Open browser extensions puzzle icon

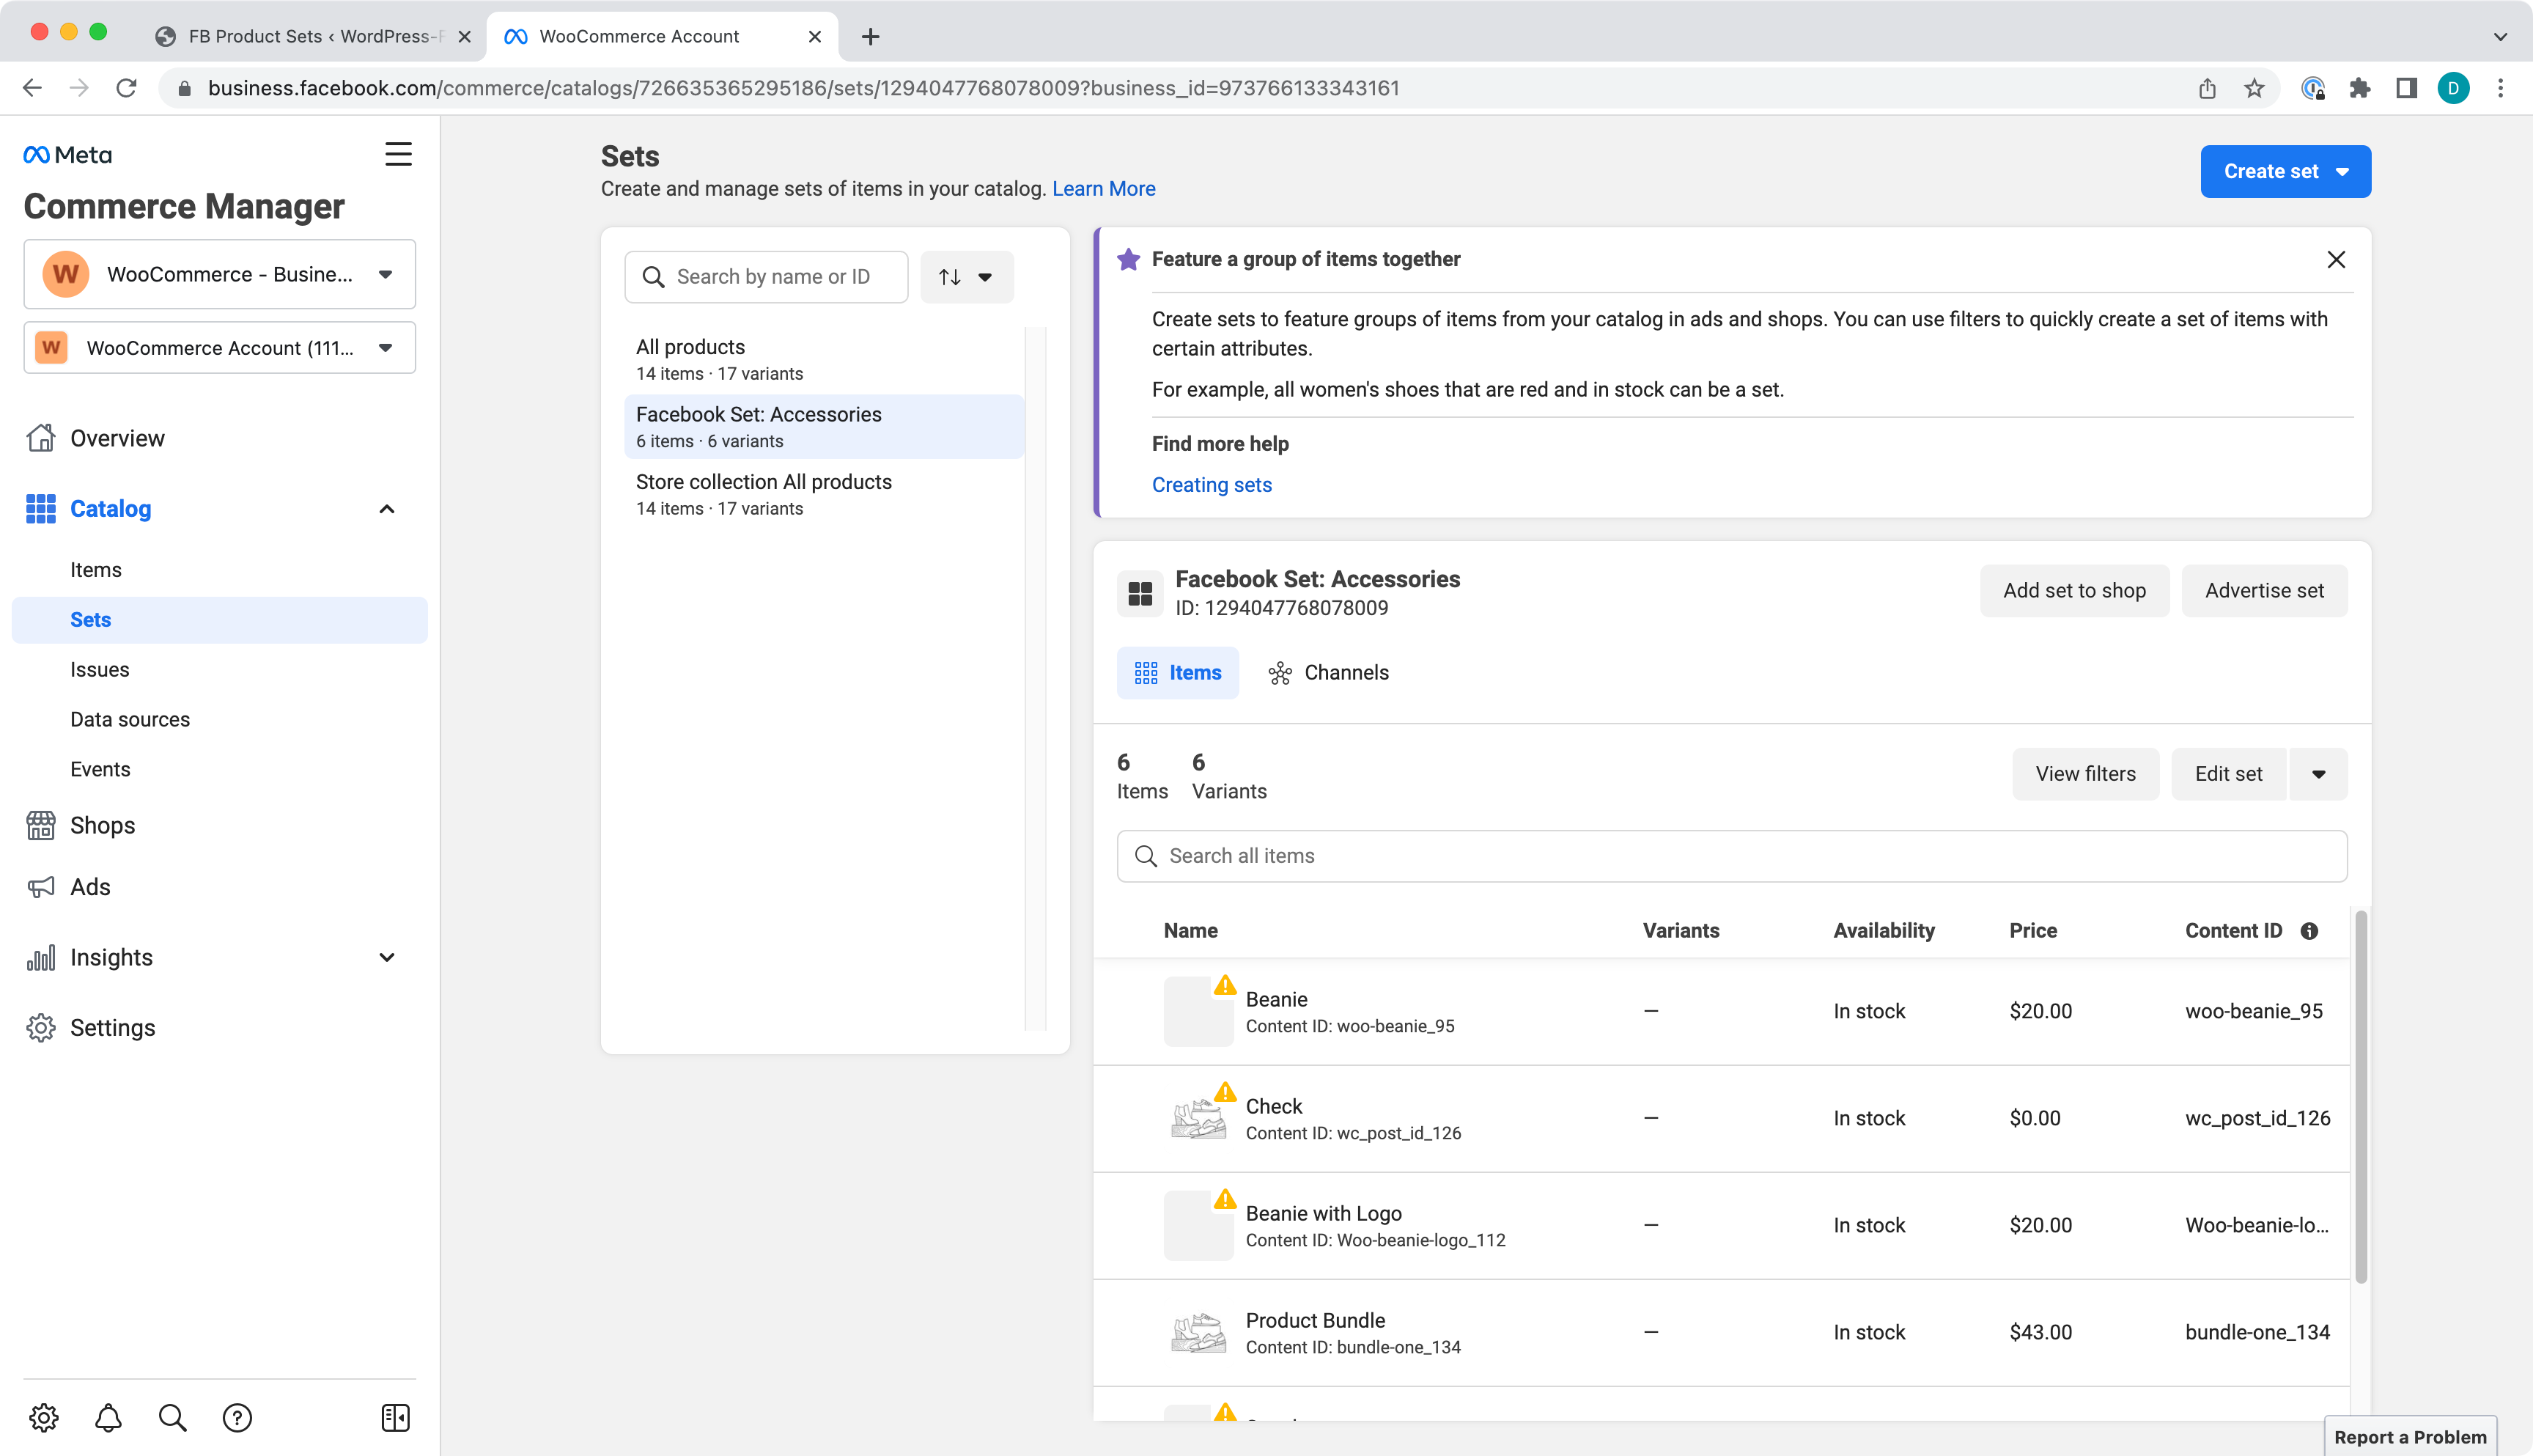click(2360, 88)
